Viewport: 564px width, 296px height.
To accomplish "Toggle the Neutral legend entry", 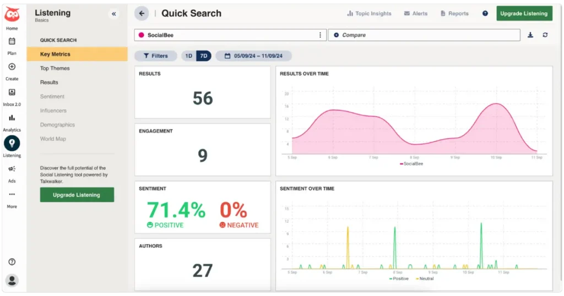I will 425,279.
